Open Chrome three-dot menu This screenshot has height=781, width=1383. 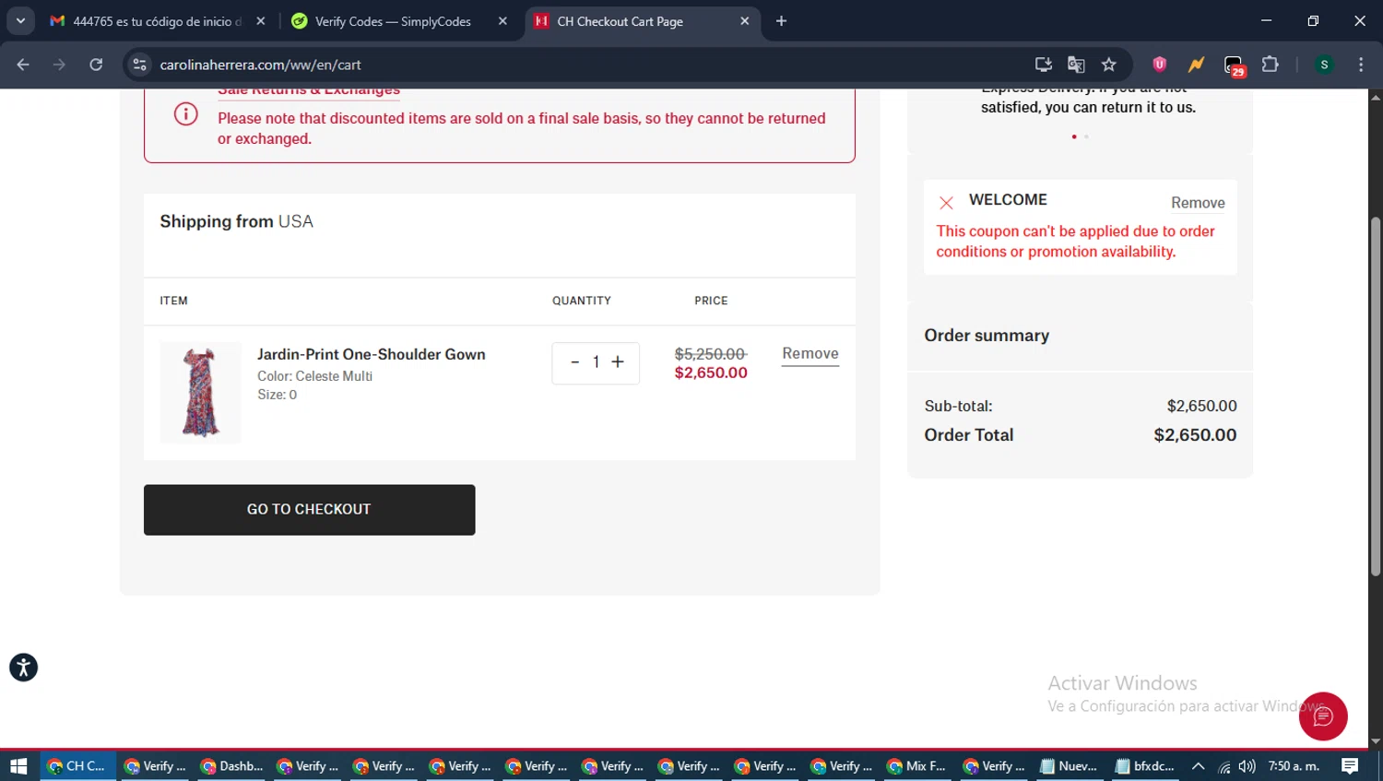pyautogui.click(x=1361, y=65)
